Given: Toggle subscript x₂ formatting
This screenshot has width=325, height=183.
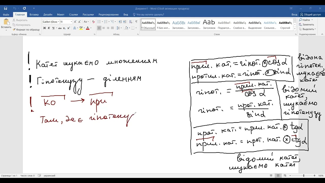Looking at the screenshot, I should tap(64, 28).
